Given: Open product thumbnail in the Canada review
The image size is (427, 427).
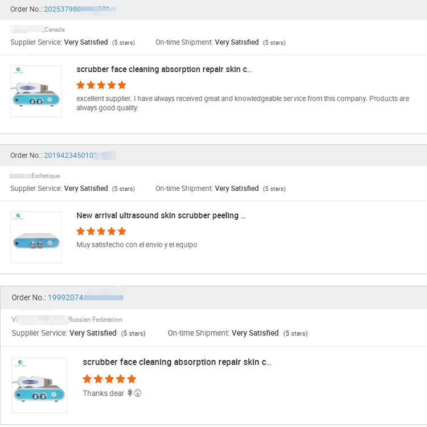Looking at the screenshot, I should (x=36, y=91).
